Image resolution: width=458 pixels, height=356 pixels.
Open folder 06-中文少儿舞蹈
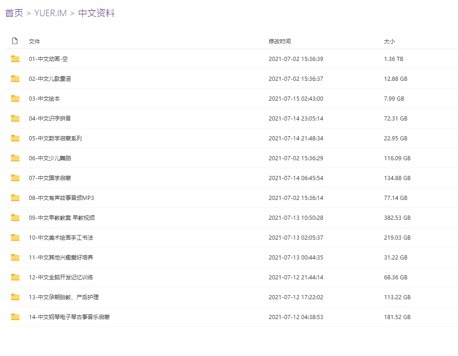50,158
